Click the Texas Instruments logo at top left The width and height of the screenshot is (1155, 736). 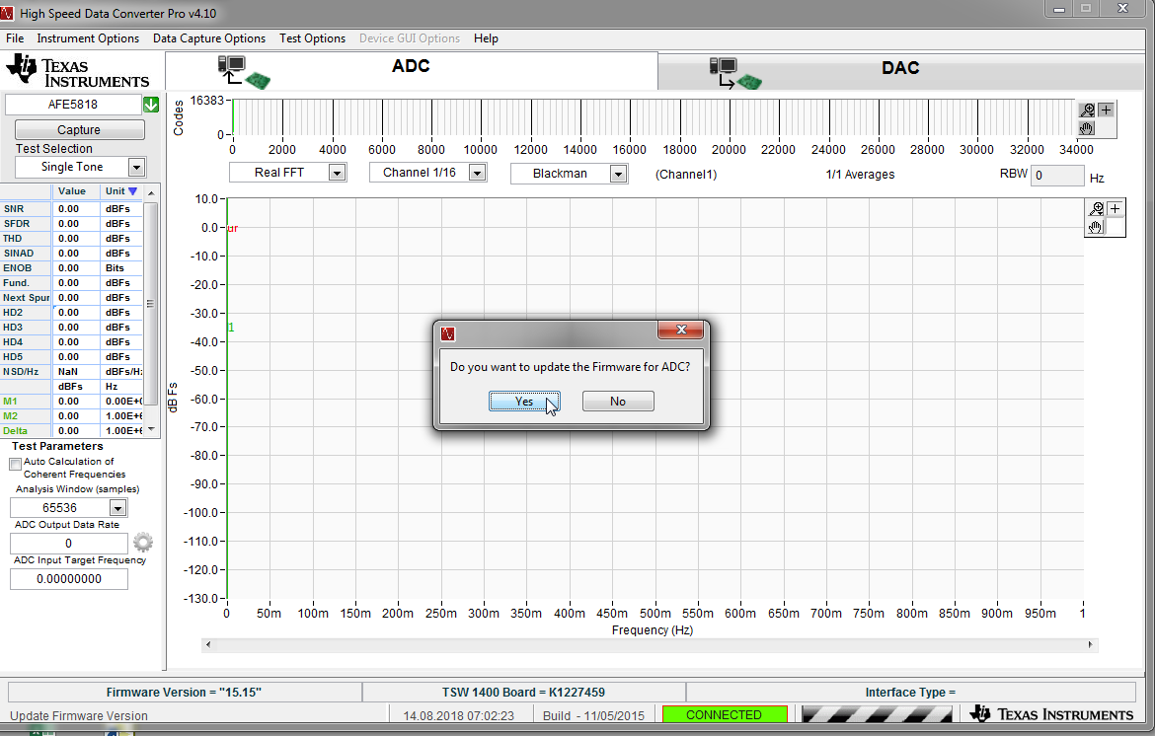coord(78,71)
